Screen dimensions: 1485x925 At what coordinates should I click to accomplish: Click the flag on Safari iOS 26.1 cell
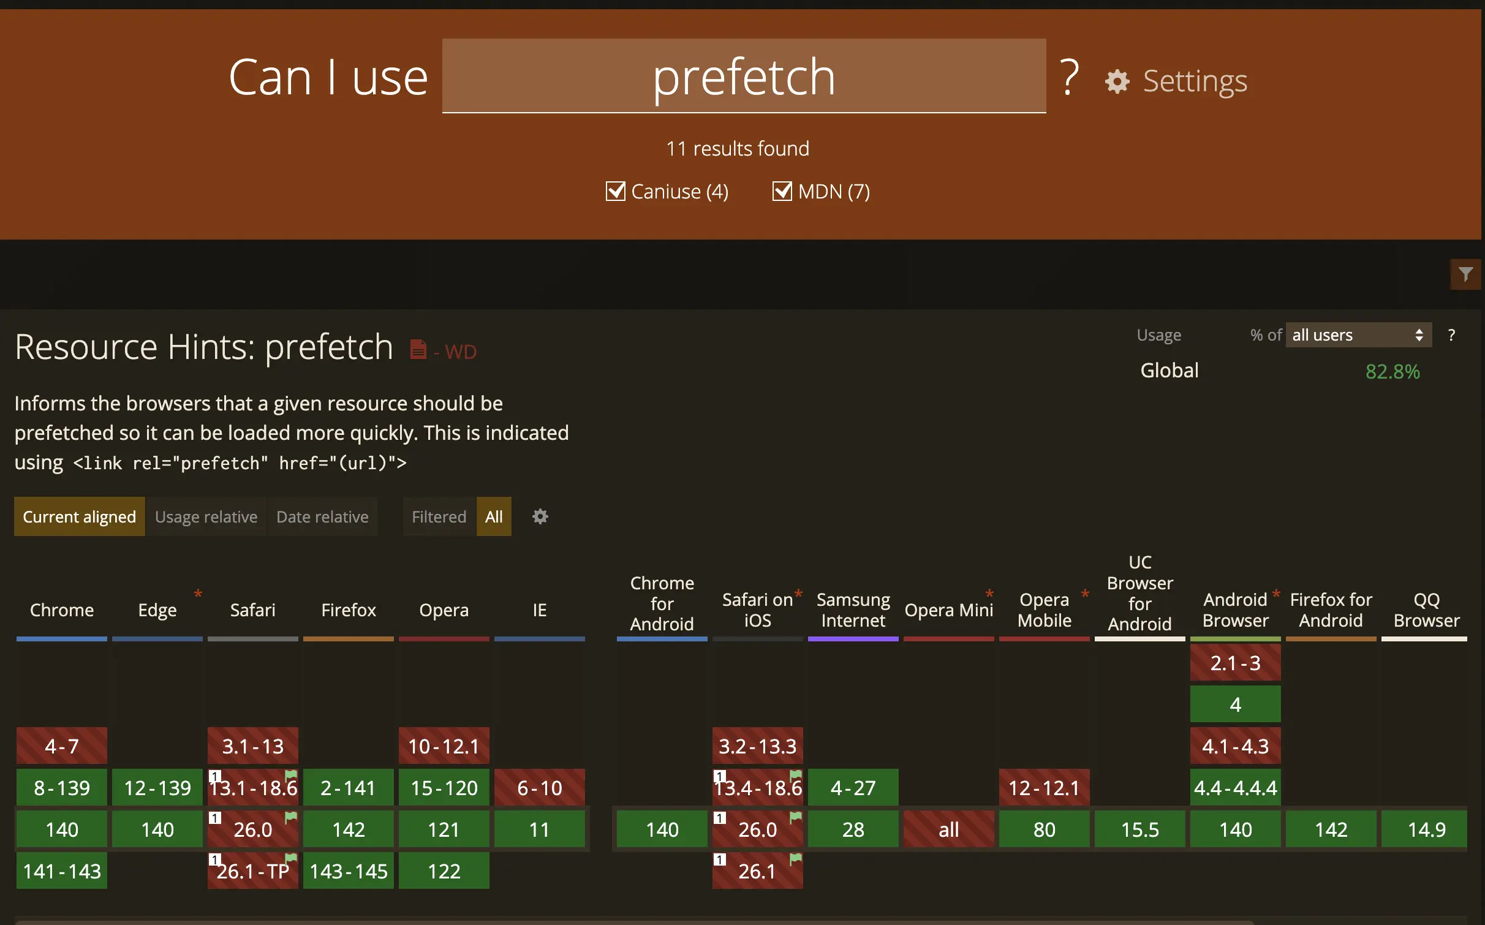click(795, 858)
